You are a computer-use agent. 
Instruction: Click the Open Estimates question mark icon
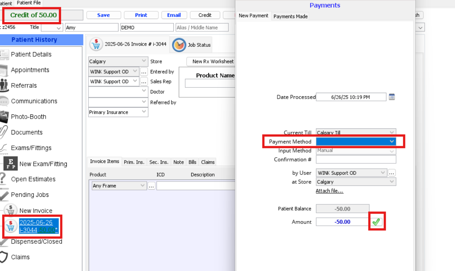click(x=3, y=179)
